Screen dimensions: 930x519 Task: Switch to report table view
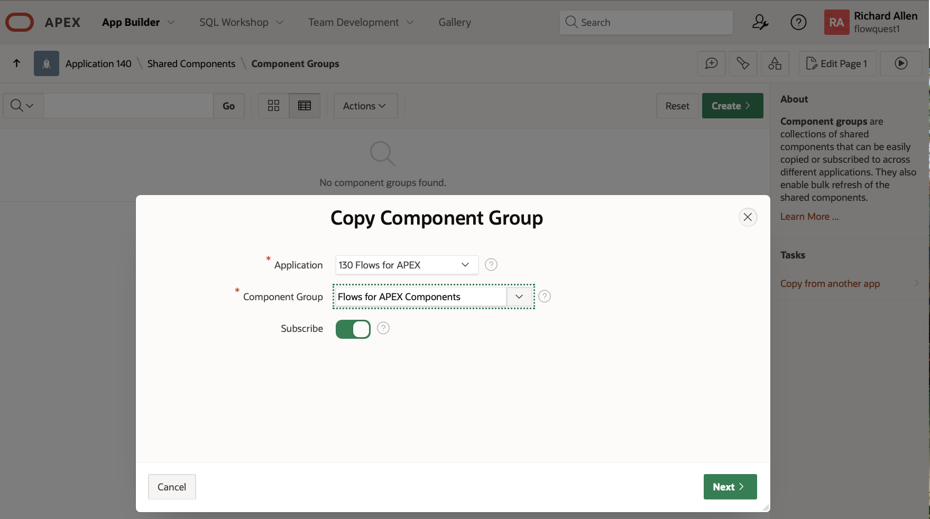click(x=305, y=106)
